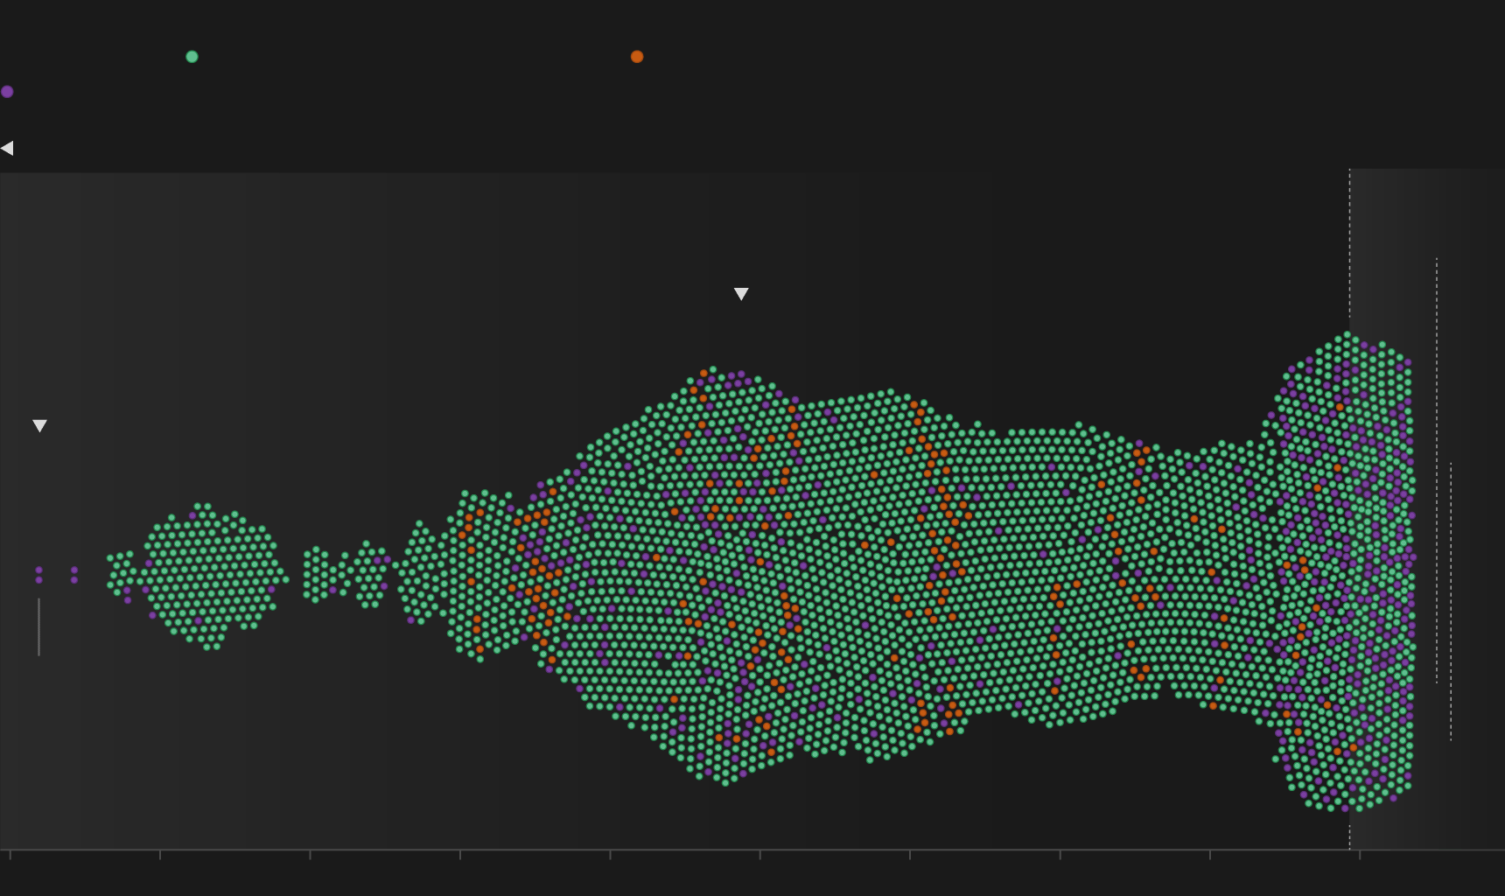Click the first tick on the horizontal axis

click(10, 854)
